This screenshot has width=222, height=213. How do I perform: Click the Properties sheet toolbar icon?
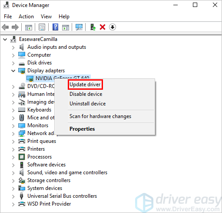tap(42, 27)
